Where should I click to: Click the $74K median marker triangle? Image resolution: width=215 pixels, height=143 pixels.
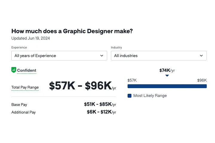tap(167, 76)
